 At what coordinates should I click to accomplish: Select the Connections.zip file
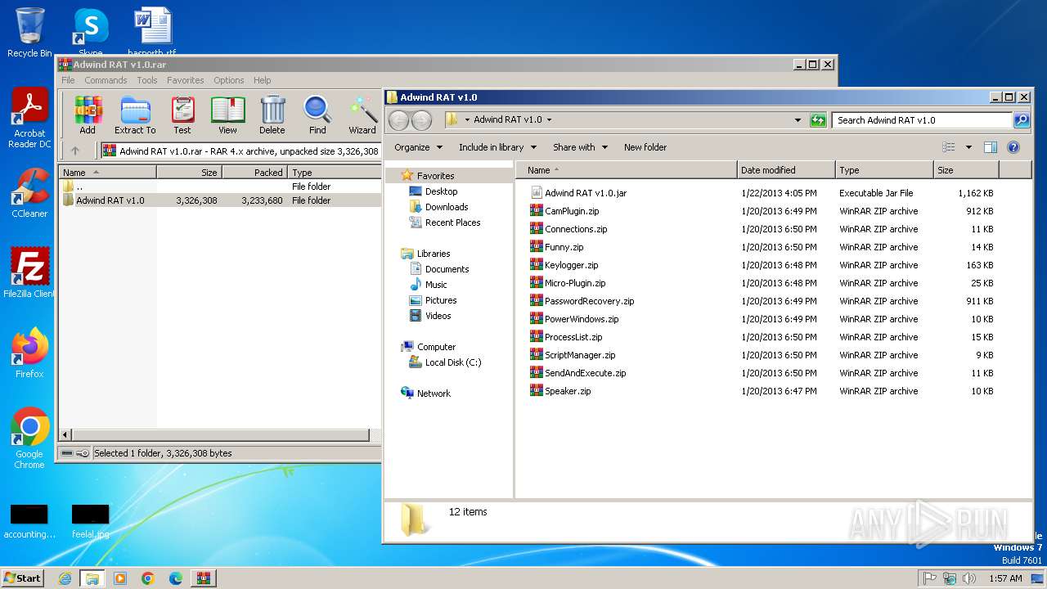tap(576, 229)
